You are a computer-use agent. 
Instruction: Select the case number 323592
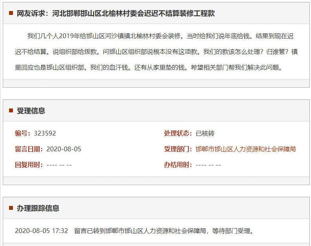(45, 133)
